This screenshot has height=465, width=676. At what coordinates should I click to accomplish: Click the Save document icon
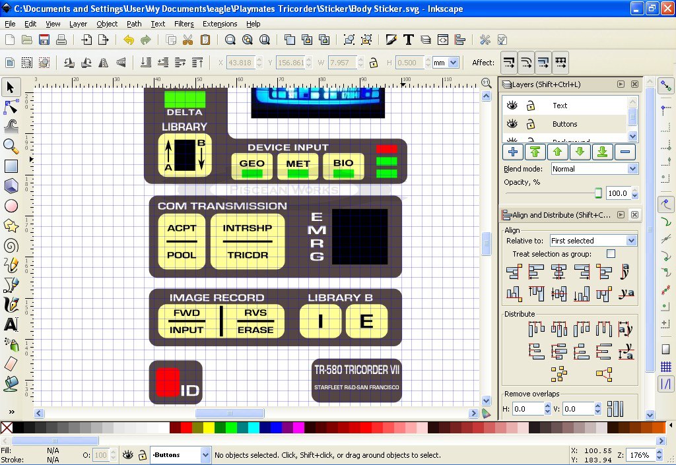click(44, 40)
